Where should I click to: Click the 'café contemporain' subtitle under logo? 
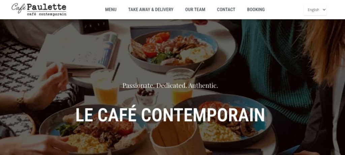pos(46,14)
